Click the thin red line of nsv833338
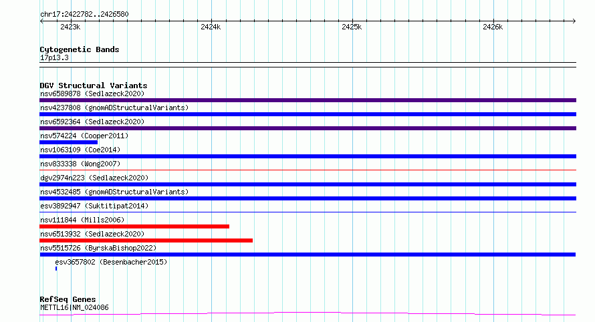Viewport: 595px width, 322px height. coord(308,170)
